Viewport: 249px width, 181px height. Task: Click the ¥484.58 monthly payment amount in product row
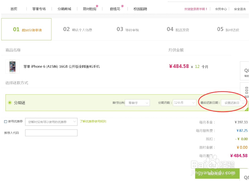tap(179, 66)
